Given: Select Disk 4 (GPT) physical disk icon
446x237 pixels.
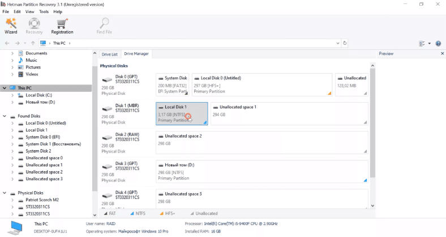Looking at the screenshot, I should click(107, 196).
